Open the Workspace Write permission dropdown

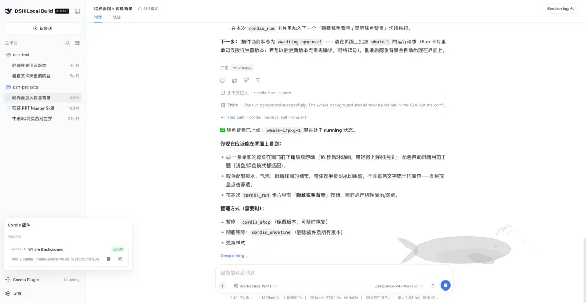[256, 286]
